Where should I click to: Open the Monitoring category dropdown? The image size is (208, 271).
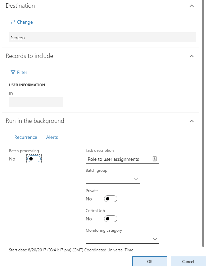122,239
